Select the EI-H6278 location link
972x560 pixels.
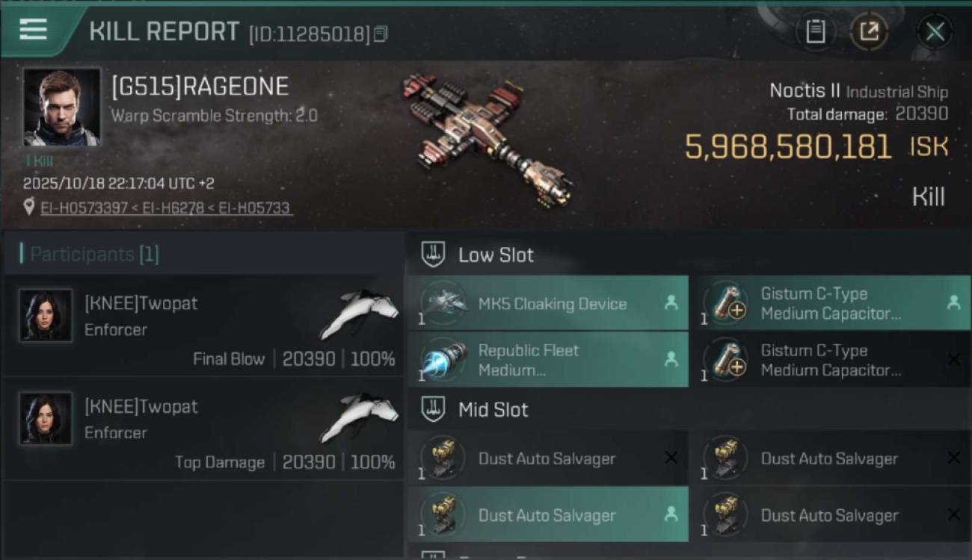click(170, 208)
